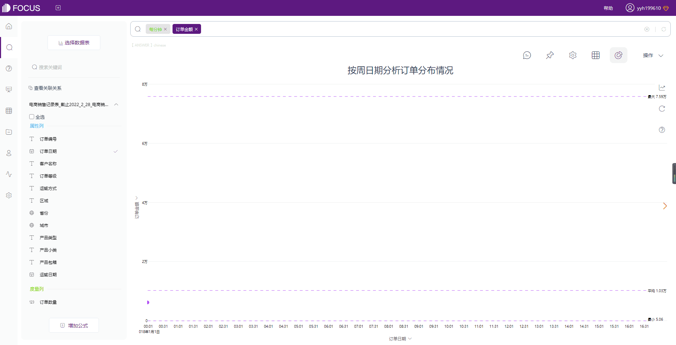Remove the 订单金额 search tag
This screenshot has height=345, width=676.
click(196, 29)
